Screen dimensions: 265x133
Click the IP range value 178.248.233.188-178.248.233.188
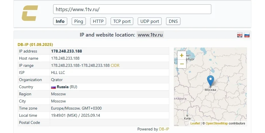pyautogui.click(x=80, y=65)
